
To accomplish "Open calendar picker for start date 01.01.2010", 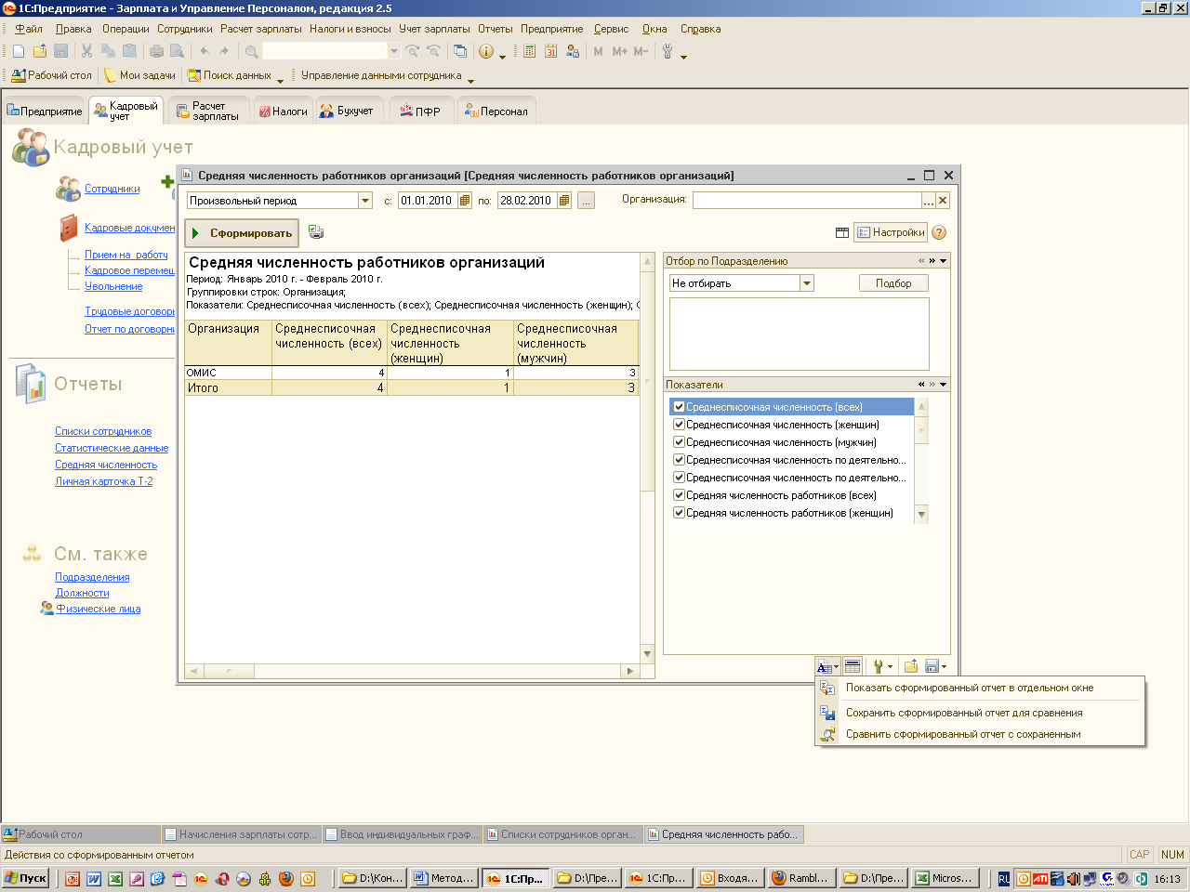I will click(465, 200).
